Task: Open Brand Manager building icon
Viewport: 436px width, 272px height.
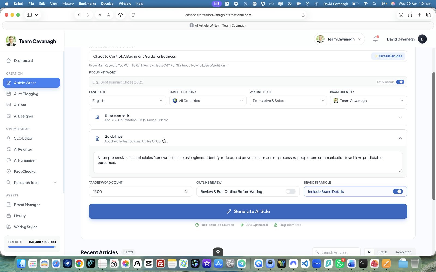Action: pos(8,205)
